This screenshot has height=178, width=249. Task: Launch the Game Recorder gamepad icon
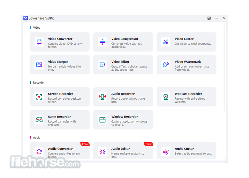(x=39, y=120)
